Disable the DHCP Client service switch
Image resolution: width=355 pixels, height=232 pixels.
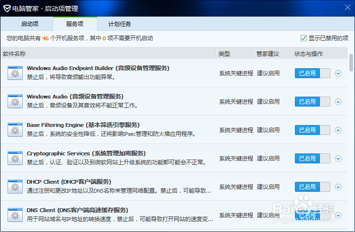312,187
